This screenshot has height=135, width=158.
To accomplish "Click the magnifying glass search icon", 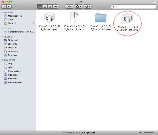I will pyautogui.click(x=113, y=7).
